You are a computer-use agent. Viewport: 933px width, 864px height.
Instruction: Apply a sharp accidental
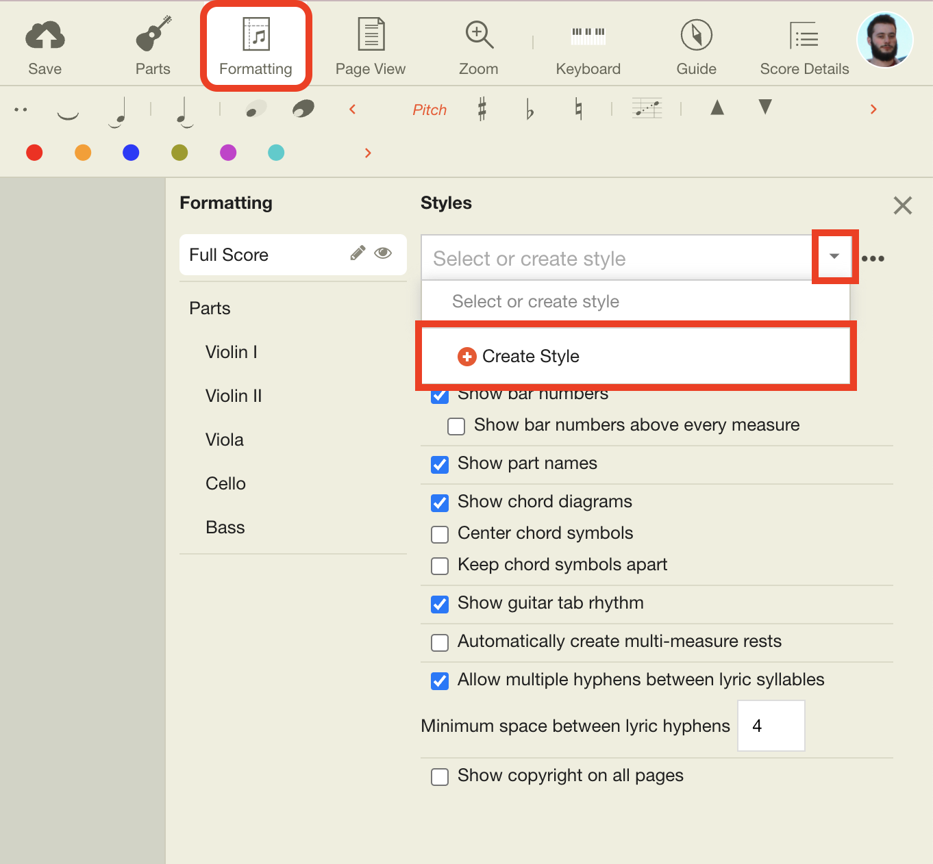[x=482, y=109]
